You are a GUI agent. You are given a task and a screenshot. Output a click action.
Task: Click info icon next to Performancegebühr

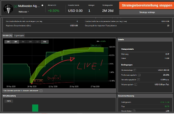coord(139,75)
